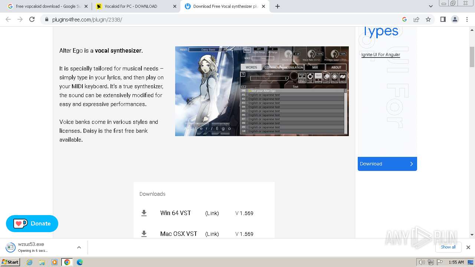The image size is (475, 267).
Task: Click the Win 64 VST download icon
Action: (x=144, y=213)
